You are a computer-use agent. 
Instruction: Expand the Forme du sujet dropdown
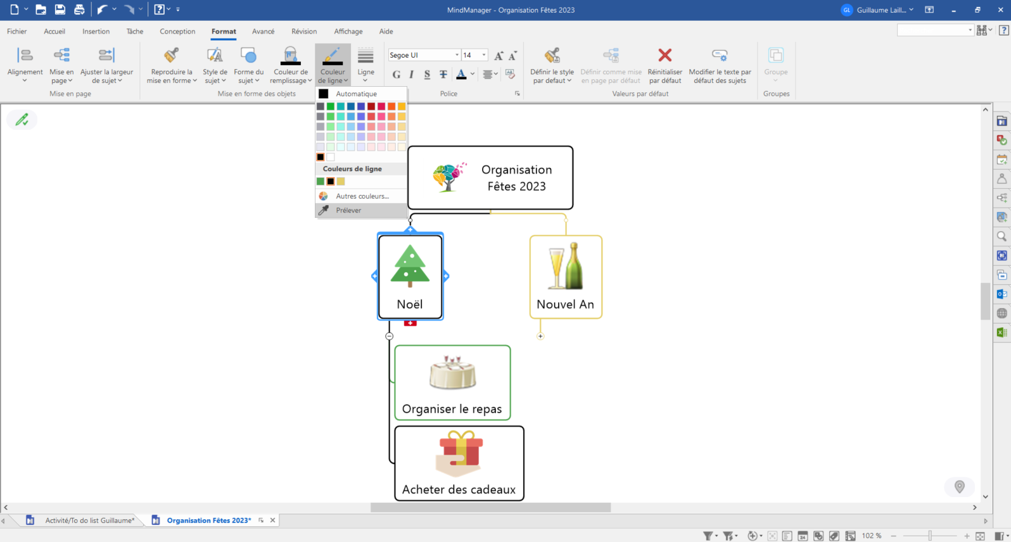[x=248, y=80]
